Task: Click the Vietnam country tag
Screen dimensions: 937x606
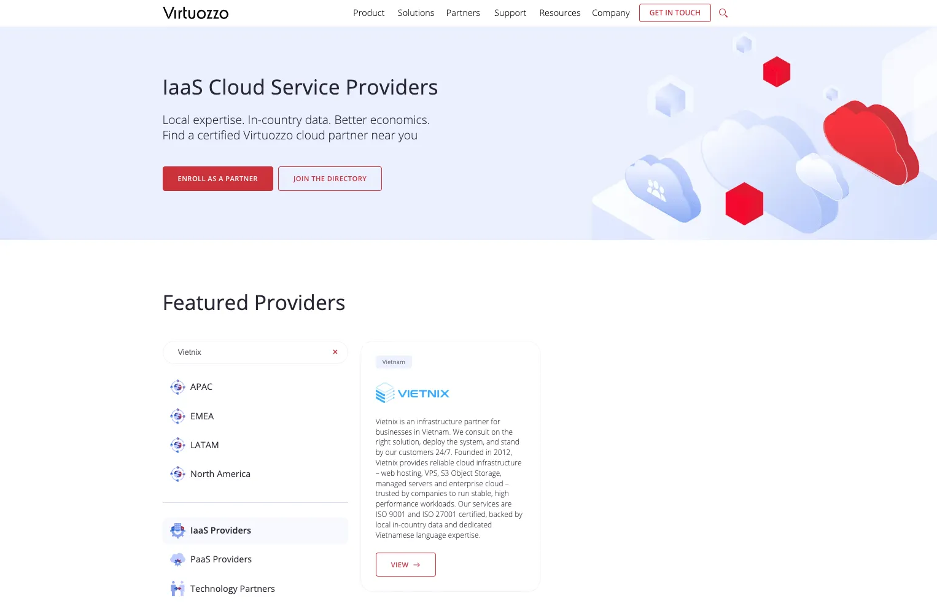Action: click(x=394, y=362)
